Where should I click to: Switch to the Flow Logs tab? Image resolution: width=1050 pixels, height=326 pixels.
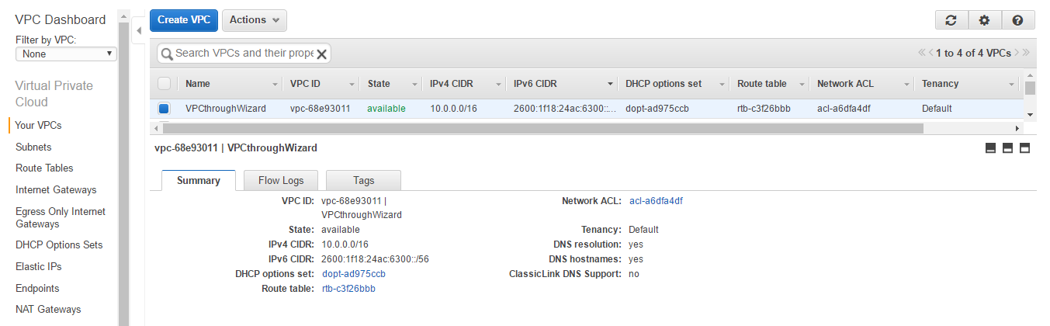tap(281, 180)
